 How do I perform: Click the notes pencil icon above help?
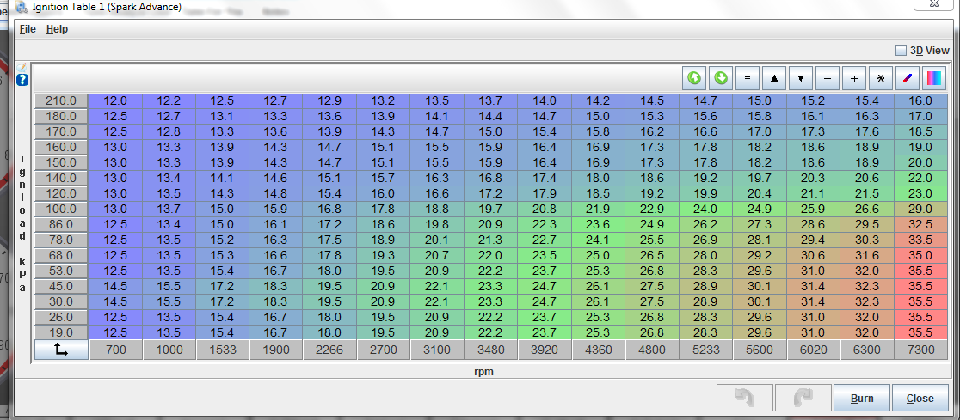pyautogui.click(x=22, y=67)
